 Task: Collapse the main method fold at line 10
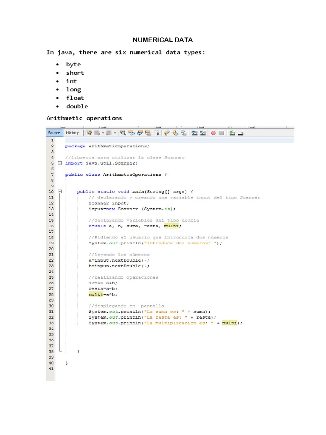(59, 192)
